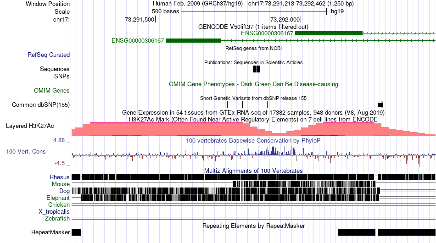Click the H3K27Ac Mark track title

[253, 119]
